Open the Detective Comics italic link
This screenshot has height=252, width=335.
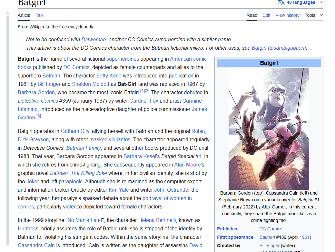pos(38,101)
